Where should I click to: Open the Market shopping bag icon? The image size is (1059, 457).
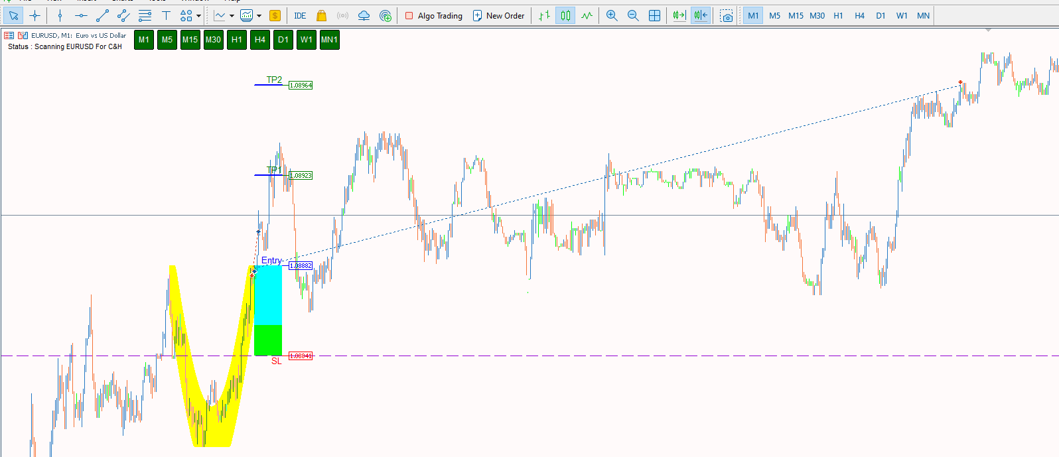point(321,15)
